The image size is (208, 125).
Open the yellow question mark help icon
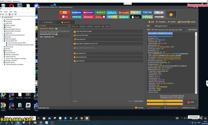[171, 15]
